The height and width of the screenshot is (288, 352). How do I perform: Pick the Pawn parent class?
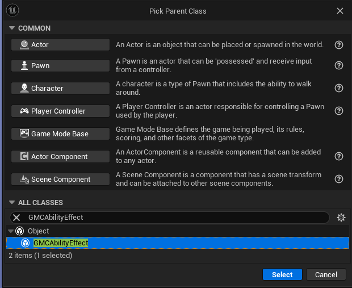coord(60,65)
